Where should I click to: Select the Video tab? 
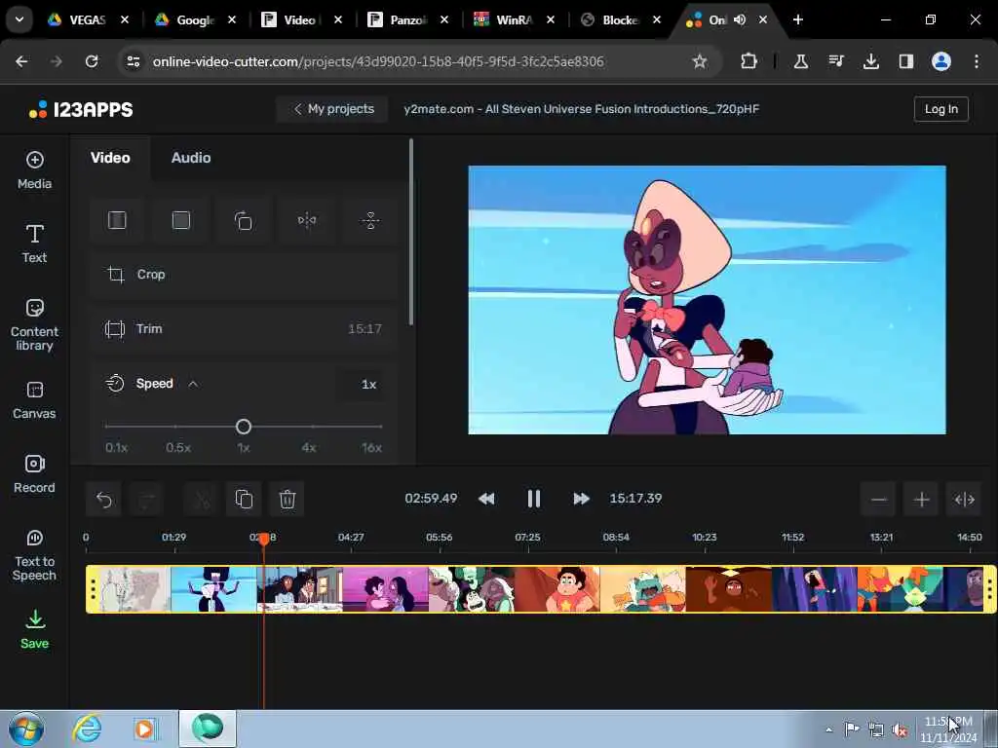[x=110, y=158]
